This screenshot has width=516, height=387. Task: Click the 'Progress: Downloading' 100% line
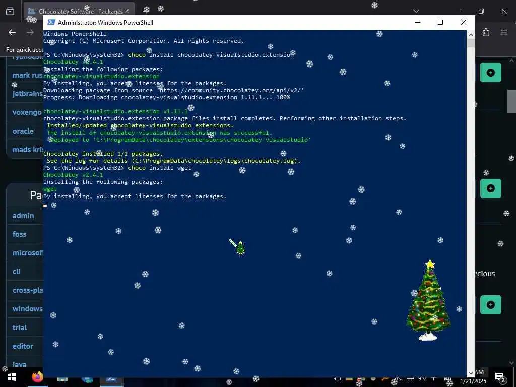[x=166, y=97]
